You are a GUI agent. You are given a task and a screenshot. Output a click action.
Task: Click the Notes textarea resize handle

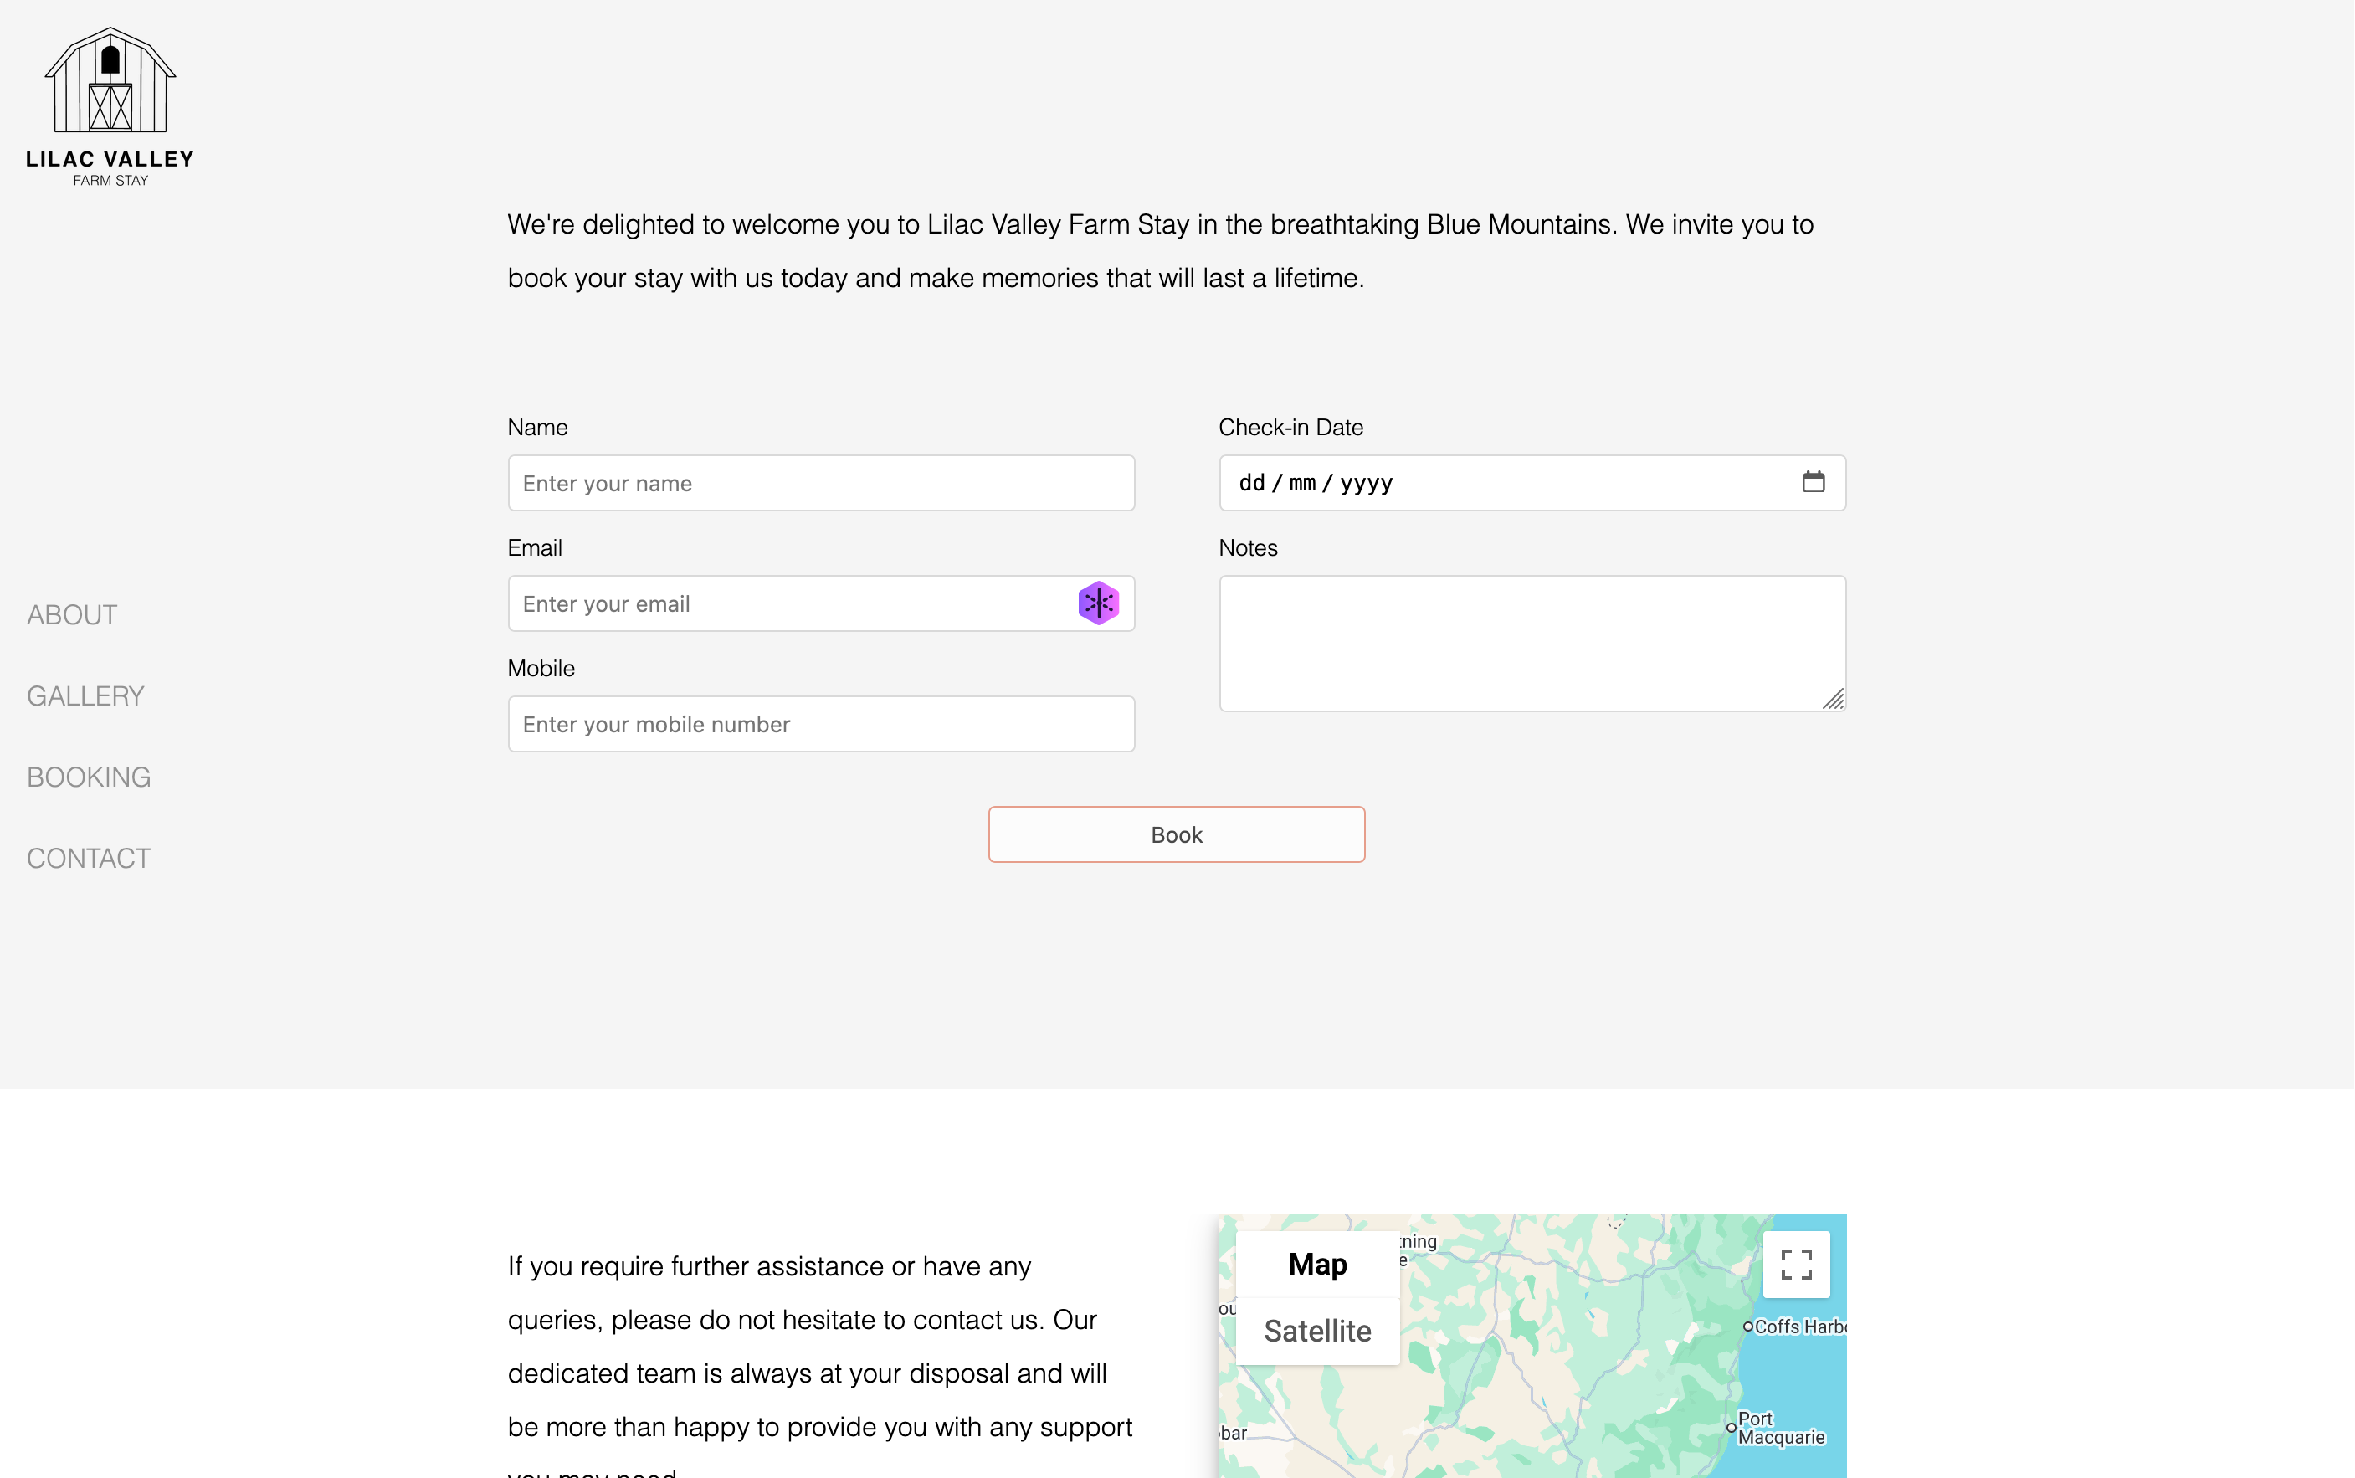pos(1833,699)
